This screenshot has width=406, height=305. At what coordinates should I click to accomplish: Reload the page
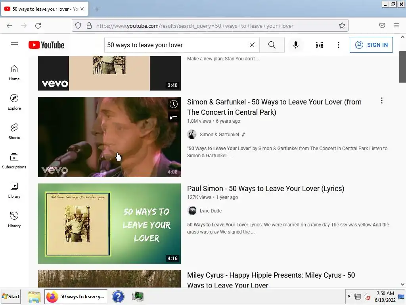pyautogui.click(x=38, y=26)
